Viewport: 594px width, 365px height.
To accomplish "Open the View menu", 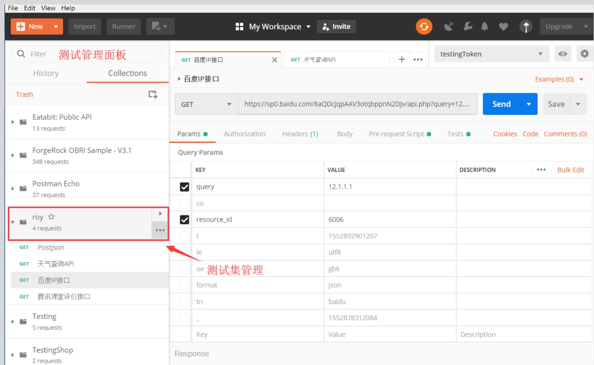I will 48,8.
